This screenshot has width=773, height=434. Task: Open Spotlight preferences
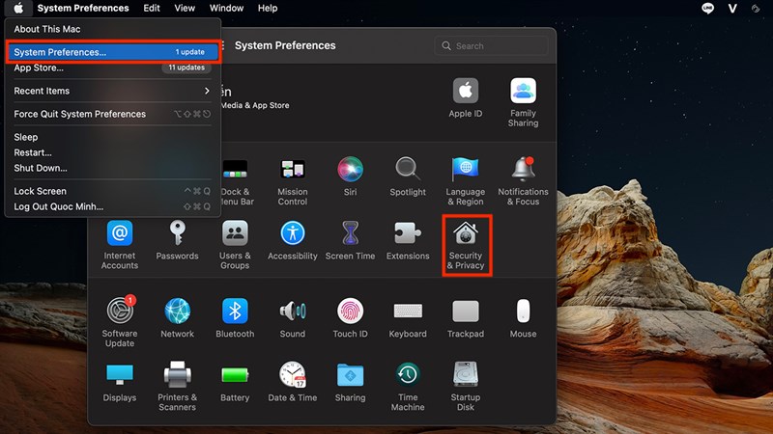[408, 176]
